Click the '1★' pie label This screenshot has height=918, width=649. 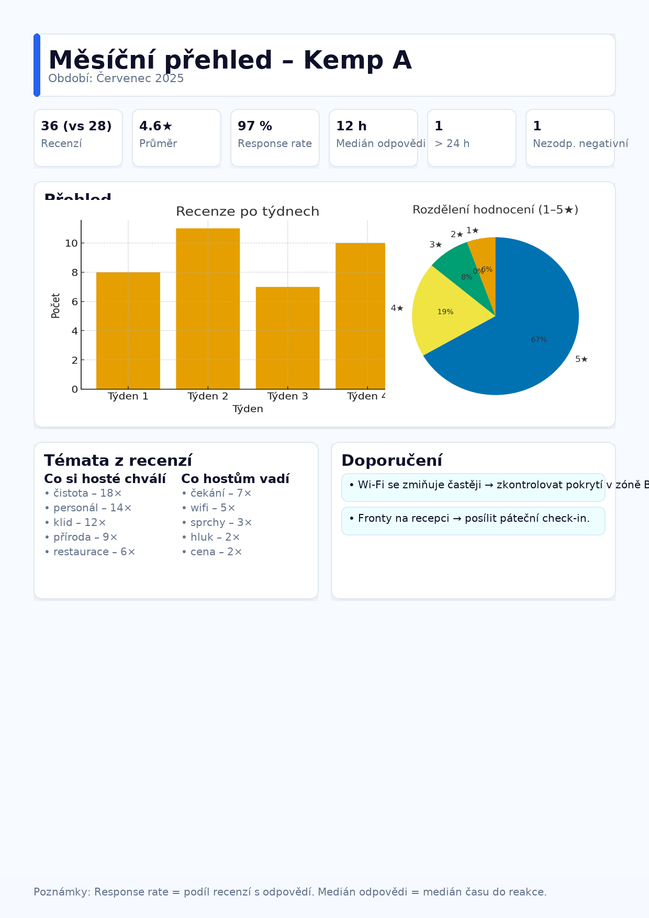[x=473, y=230]
